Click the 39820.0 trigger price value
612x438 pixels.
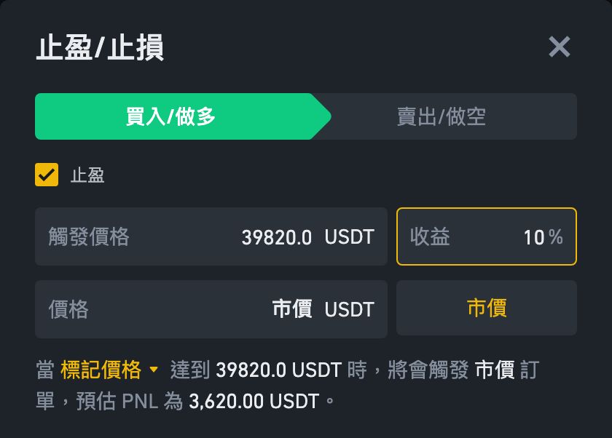pos(277,237)
